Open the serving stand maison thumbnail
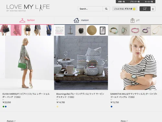 (70, 30)
